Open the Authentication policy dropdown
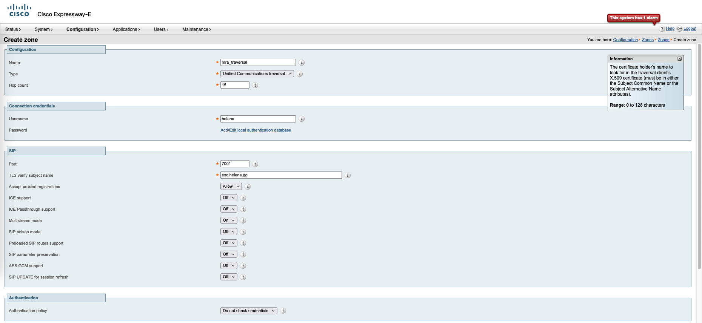 (x=249, y=311)
